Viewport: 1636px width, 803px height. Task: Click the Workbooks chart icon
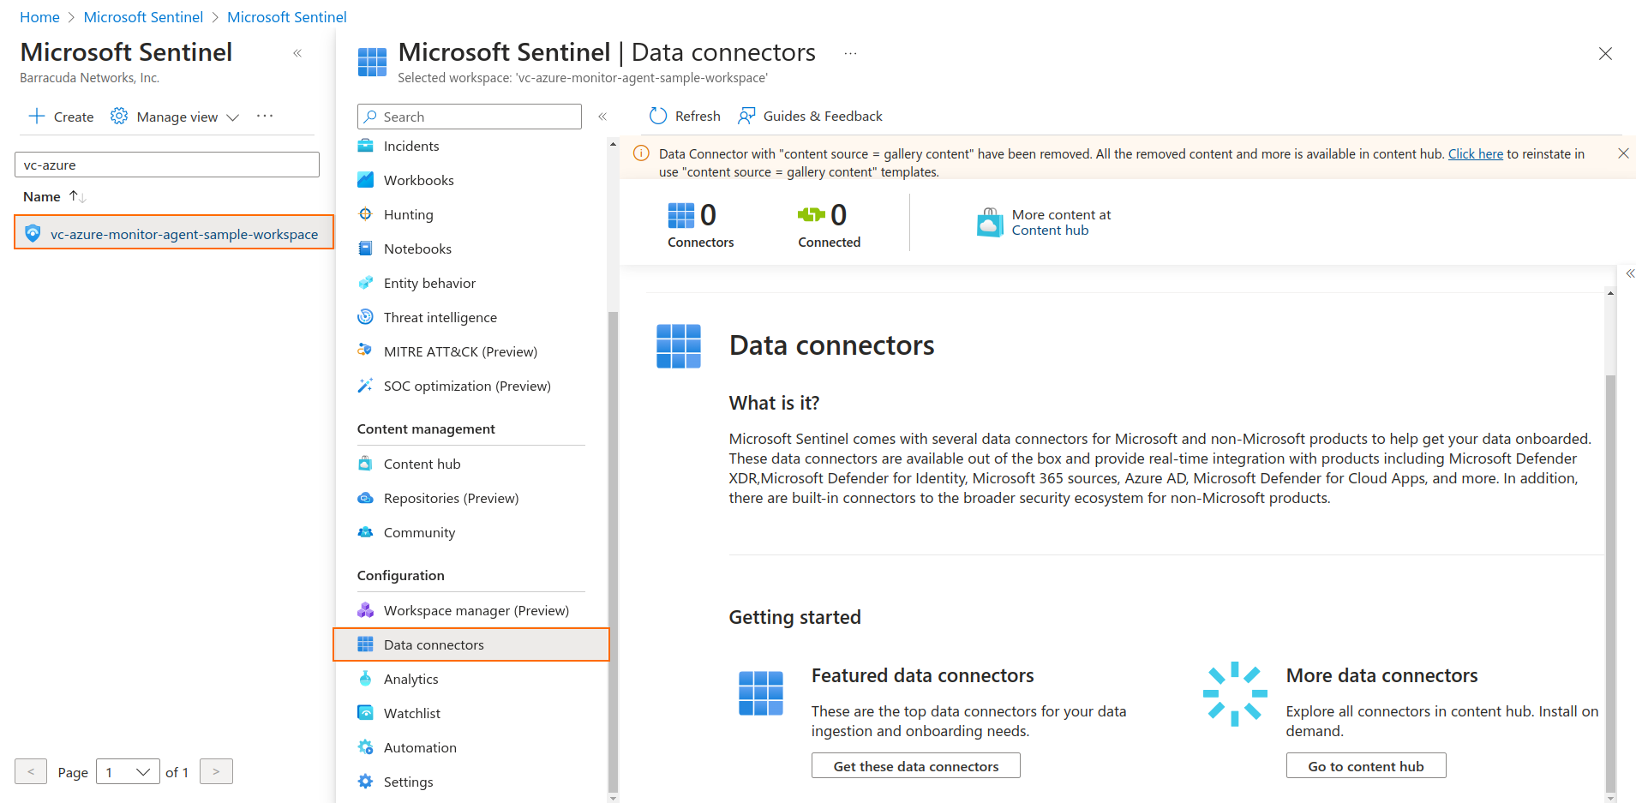coord(365,180)
